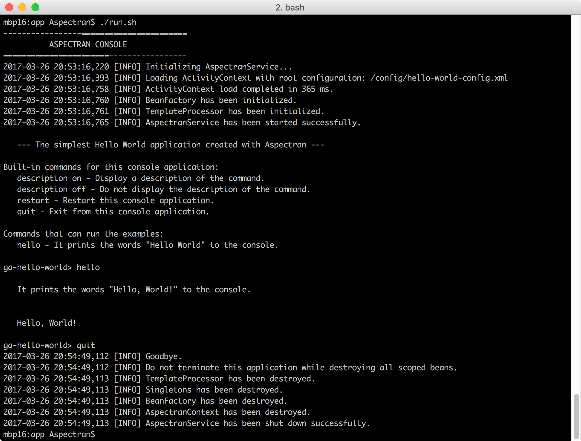Click the 'Hello, World!' output text

[x=47, y=323]
